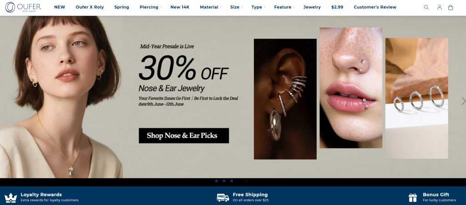Open the Customer's Review link
Screen dimensions: 466x205
pos(375,7)
